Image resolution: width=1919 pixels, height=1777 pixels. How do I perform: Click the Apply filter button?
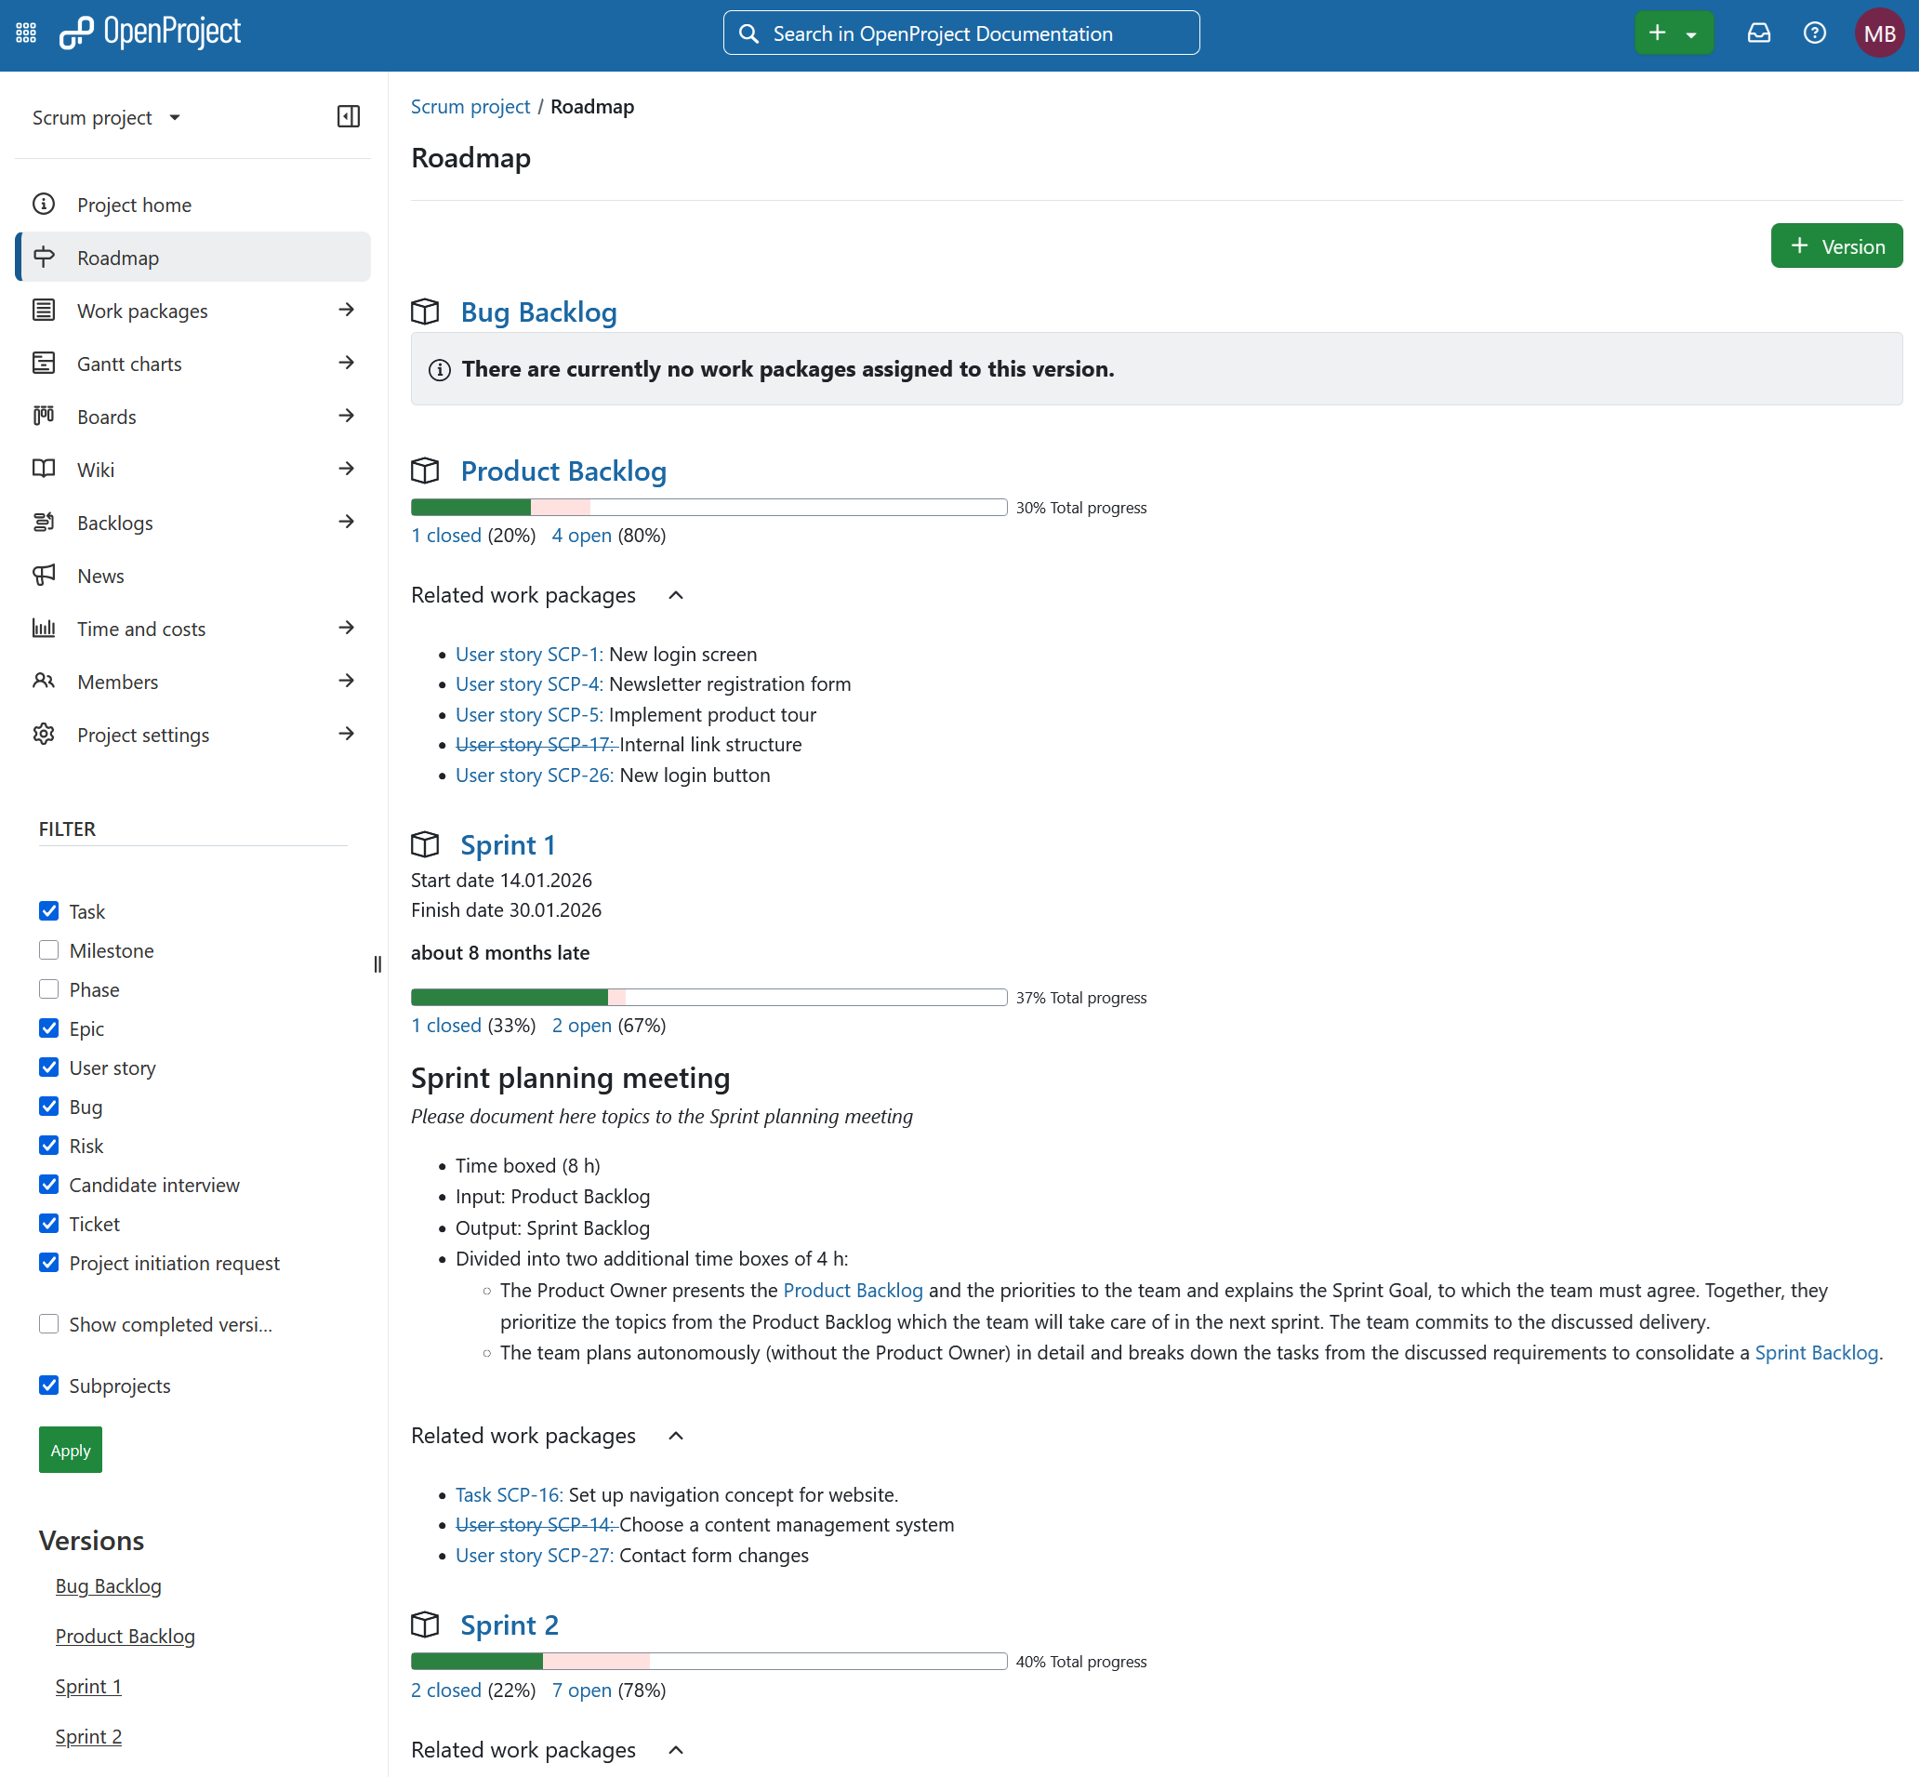coord(70,1449)
